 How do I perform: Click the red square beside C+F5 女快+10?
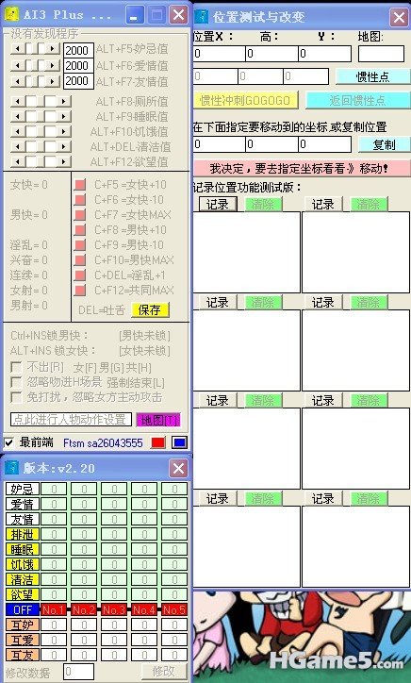(x=80, y=185)
